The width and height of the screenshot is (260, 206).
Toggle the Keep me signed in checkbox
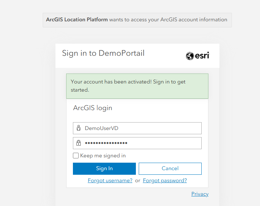tap(76, 156)
